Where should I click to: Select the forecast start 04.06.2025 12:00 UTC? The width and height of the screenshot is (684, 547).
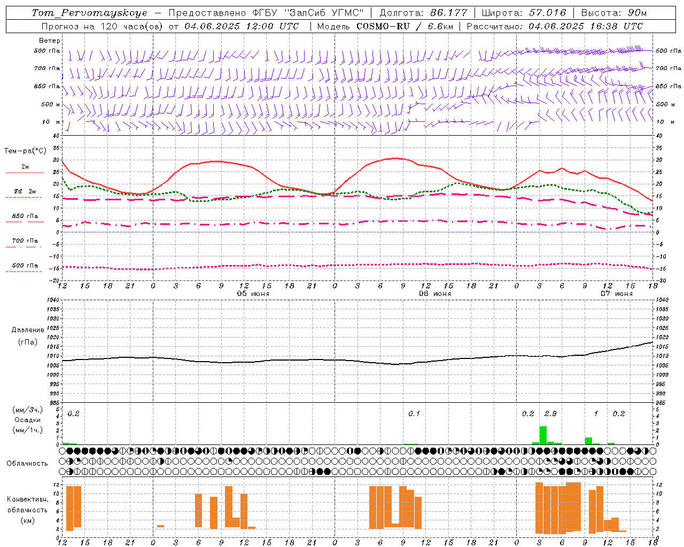(x=242, y=26)
